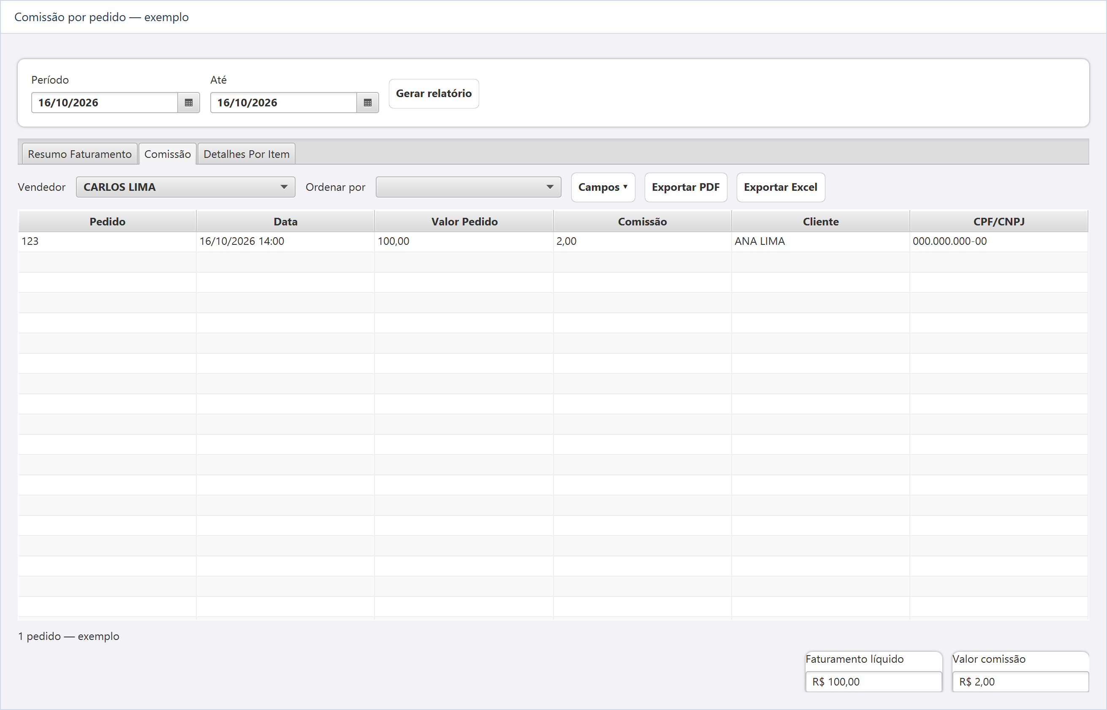Select the Comissão tab
The height and width of the screenshot is (710, 1107).
click(167, 154)
